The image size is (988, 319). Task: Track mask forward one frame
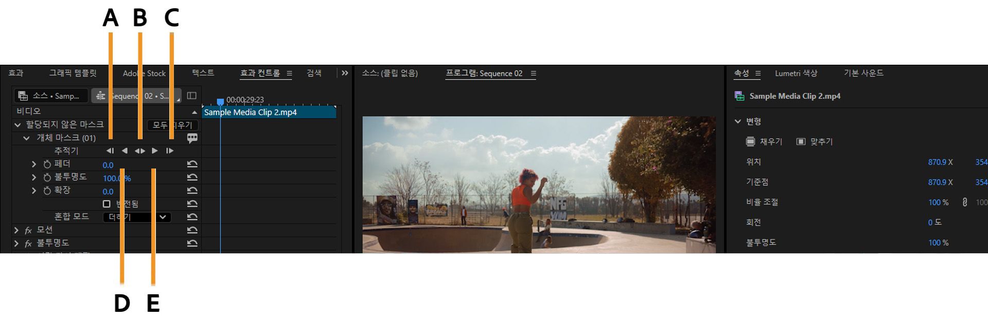click(x=170, y=151)
